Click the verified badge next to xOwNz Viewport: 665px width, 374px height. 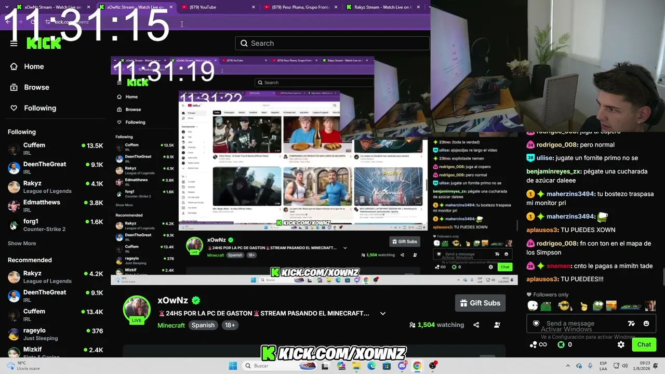pyautogui.click(x=196, y=300)
